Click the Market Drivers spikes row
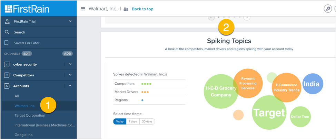This screenshot has width=336, height=139. (149, 92)
